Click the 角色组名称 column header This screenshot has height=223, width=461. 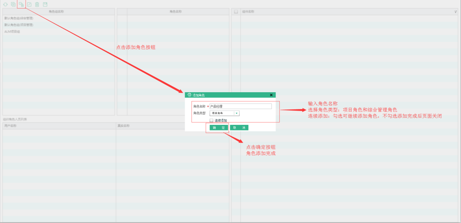pos(58,12)
